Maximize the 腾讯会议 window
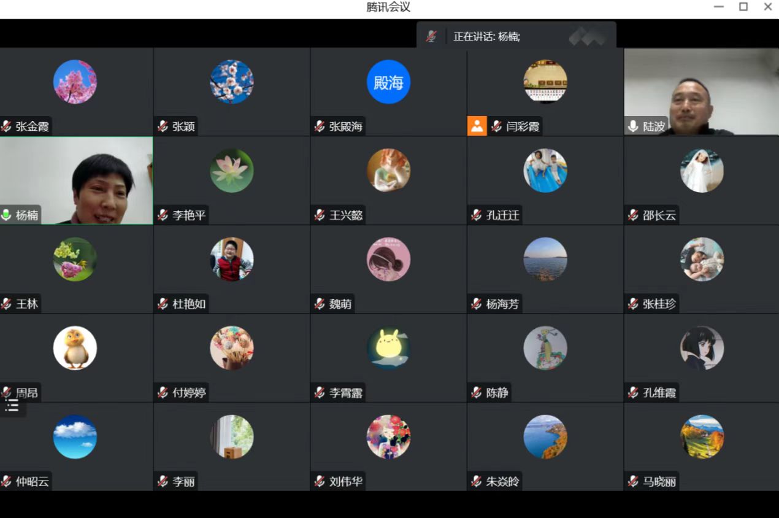Viewport: 779px width, 518px height. [x=743, y=7]
